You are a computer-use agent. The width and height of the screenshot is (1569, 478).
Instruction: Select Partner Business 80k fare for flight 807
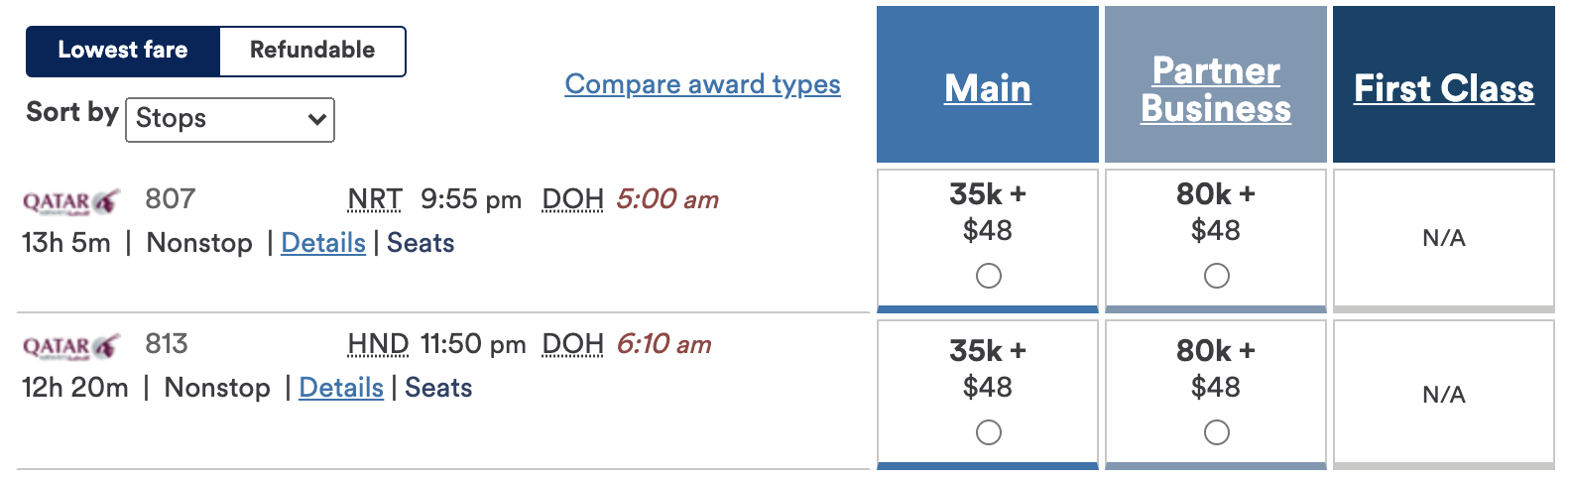click(x=1216, y=276)
